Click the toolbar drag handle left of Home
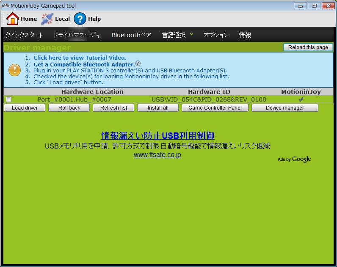 pos(3,19)
